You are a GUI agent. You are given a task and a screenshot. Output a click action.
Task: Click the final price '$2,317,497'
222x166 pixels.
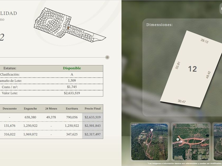tap(92, 134)
